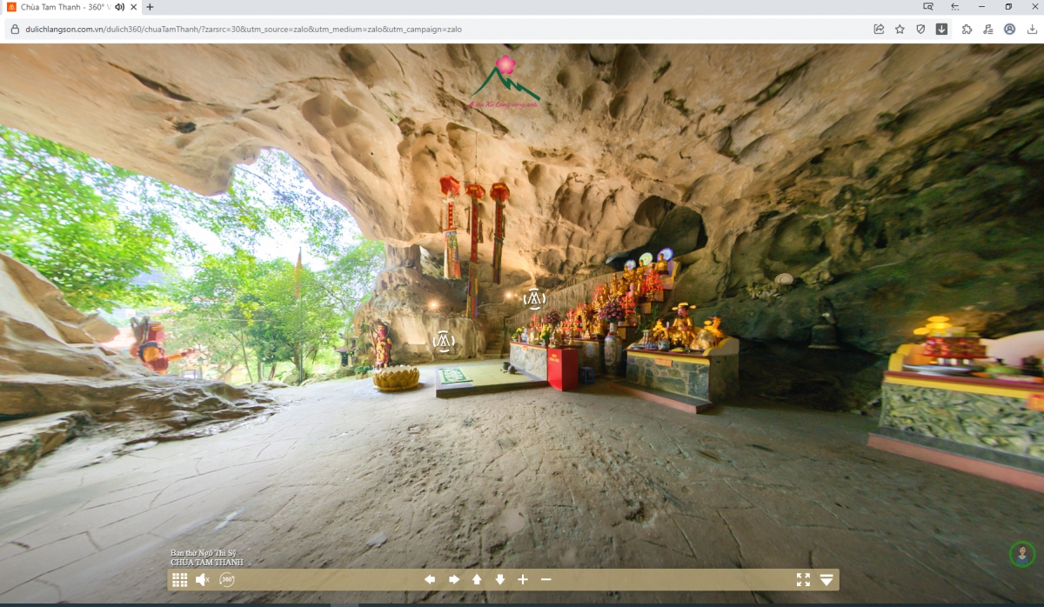Zoom out with the minus button
Screen dimensions: 1044x607
(546, 580)
